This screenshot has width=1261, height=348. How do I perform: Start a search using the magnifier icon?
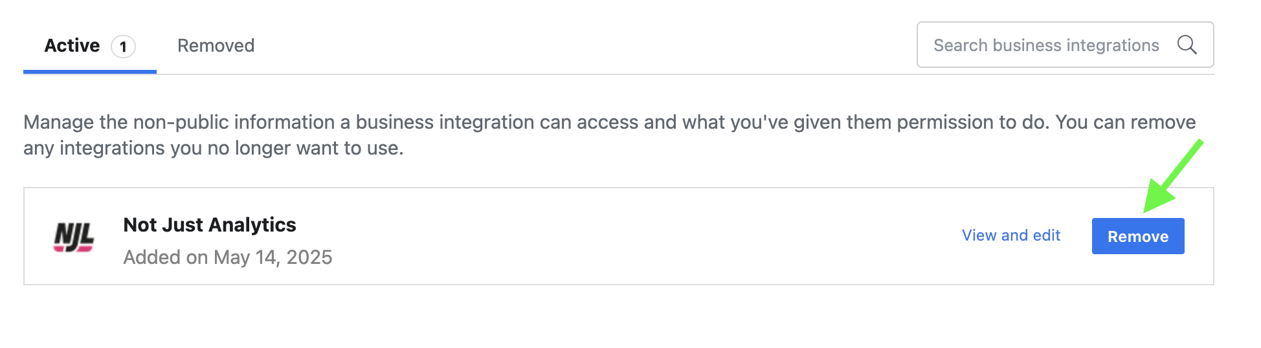click(x=1187, y=45)
